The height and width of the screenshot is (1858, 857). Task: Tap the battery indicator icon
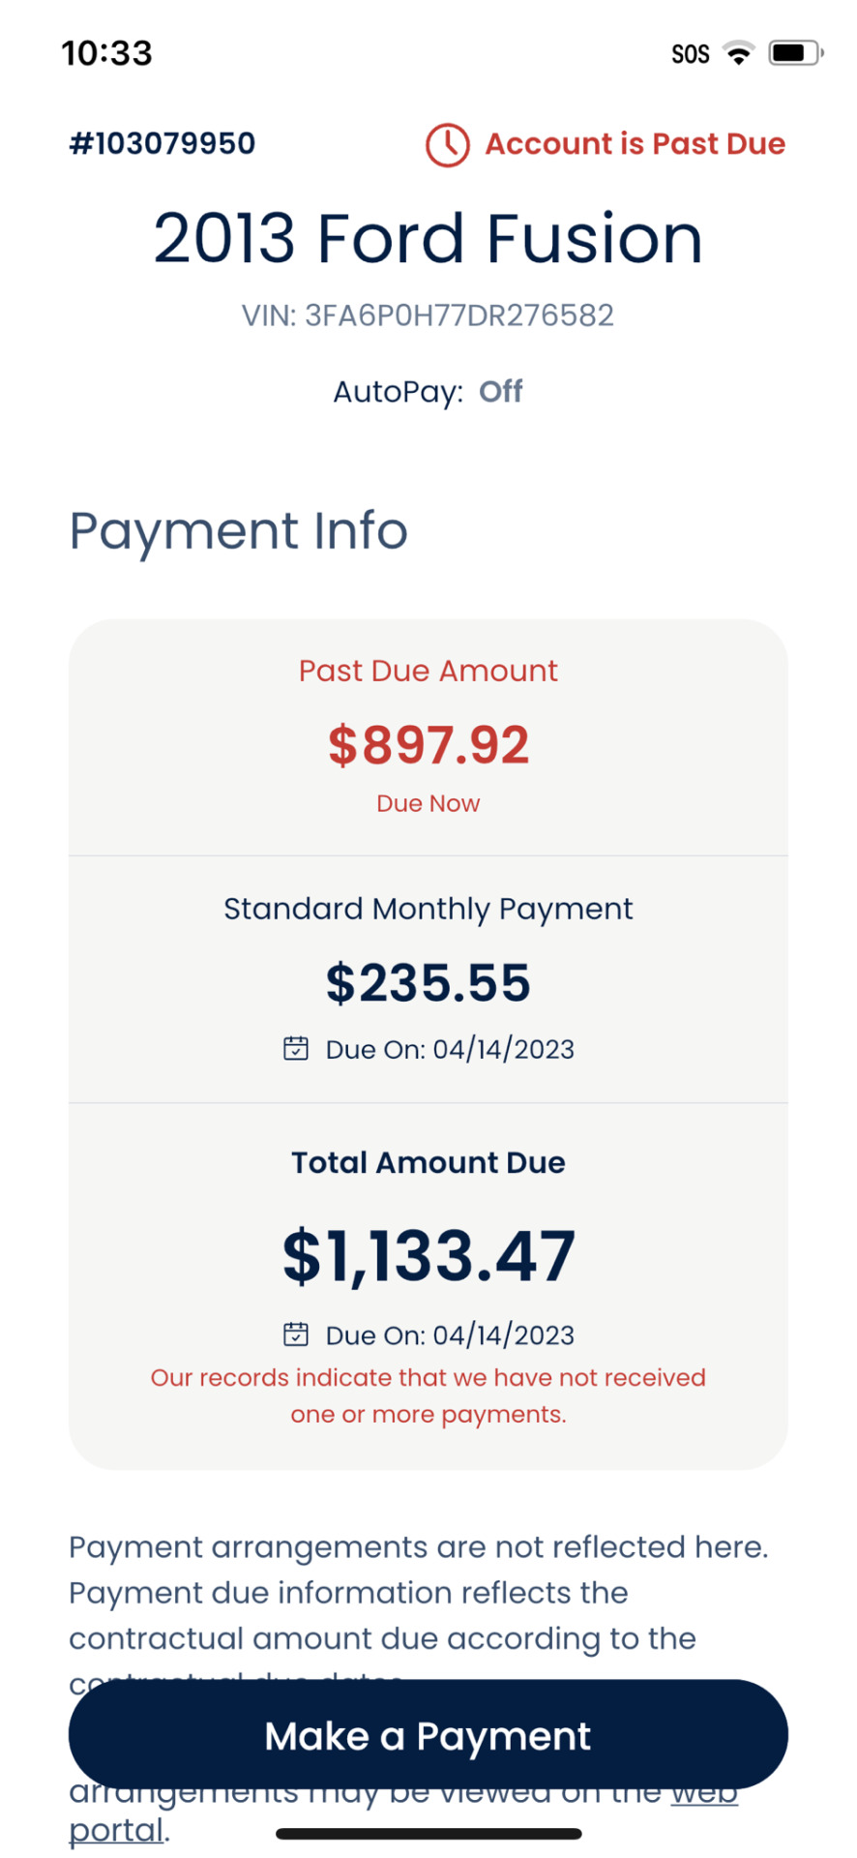click(795, 53)
